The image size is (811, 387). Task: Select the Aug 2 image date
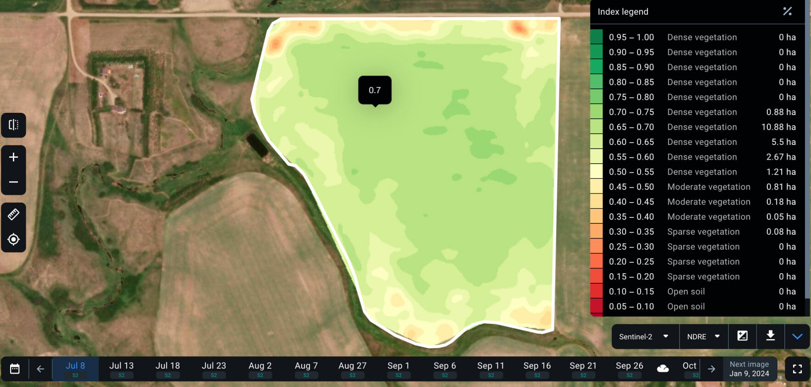260,369
